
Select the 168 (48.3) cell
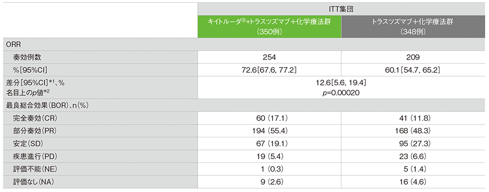coord(413,131)
